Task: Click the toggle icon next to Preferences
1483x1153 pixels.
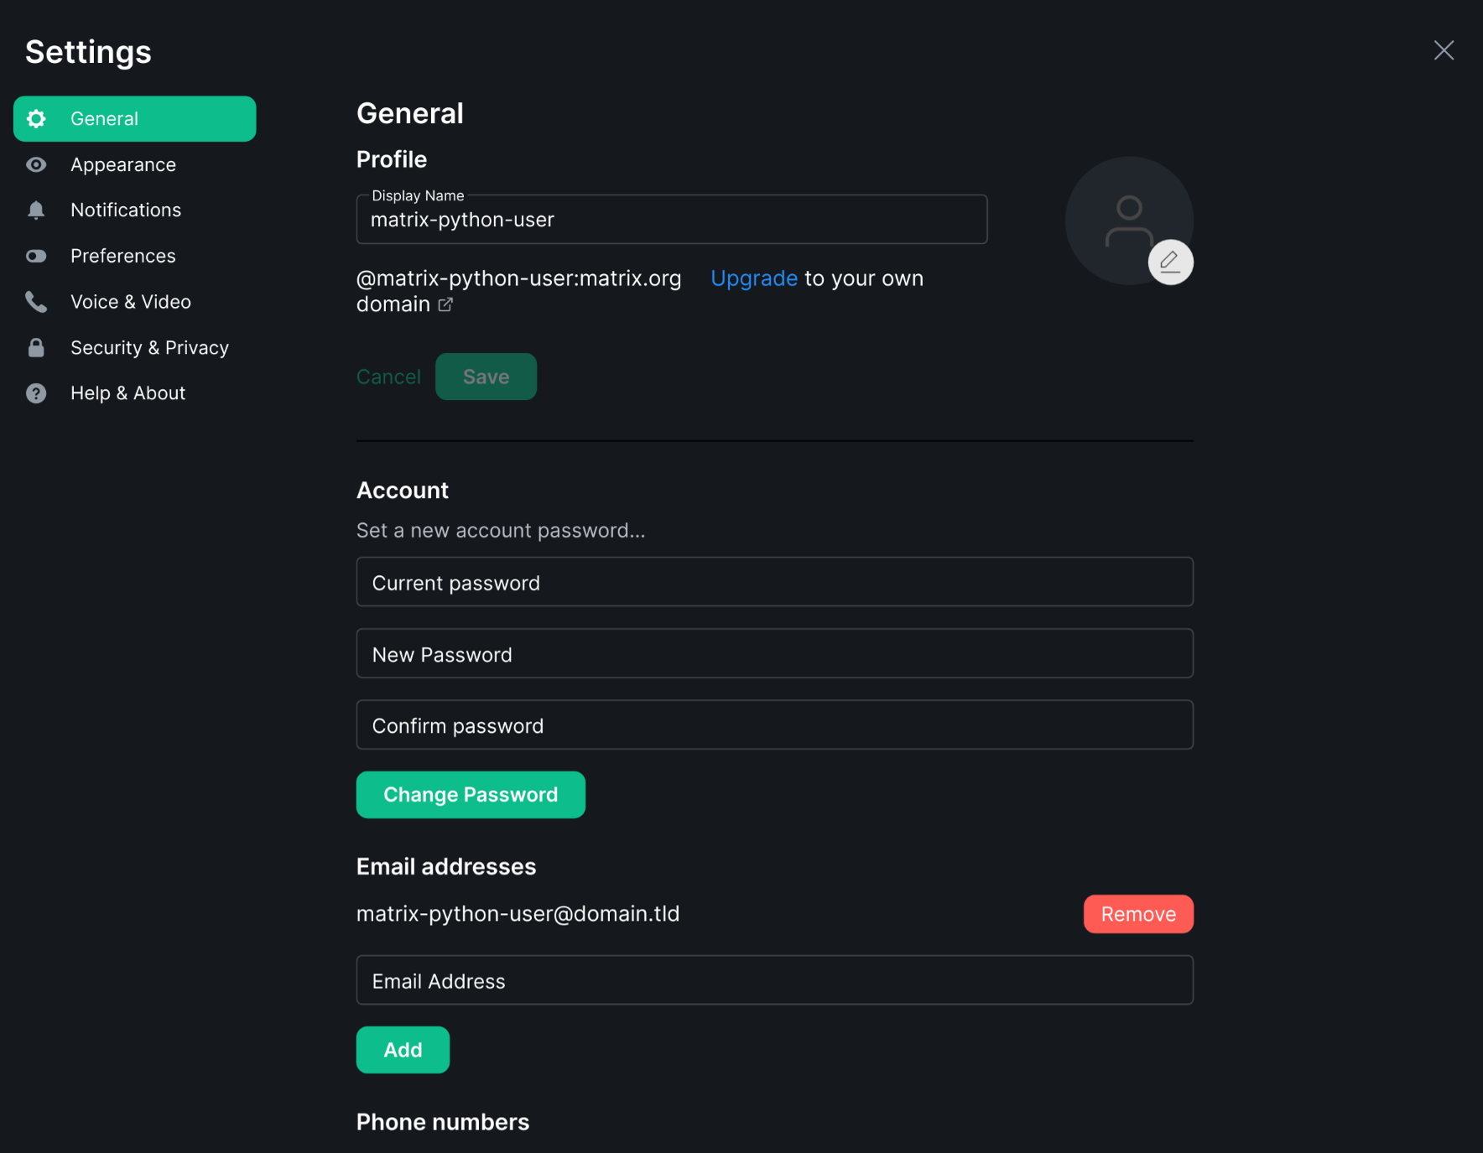Action: point(37,256)
